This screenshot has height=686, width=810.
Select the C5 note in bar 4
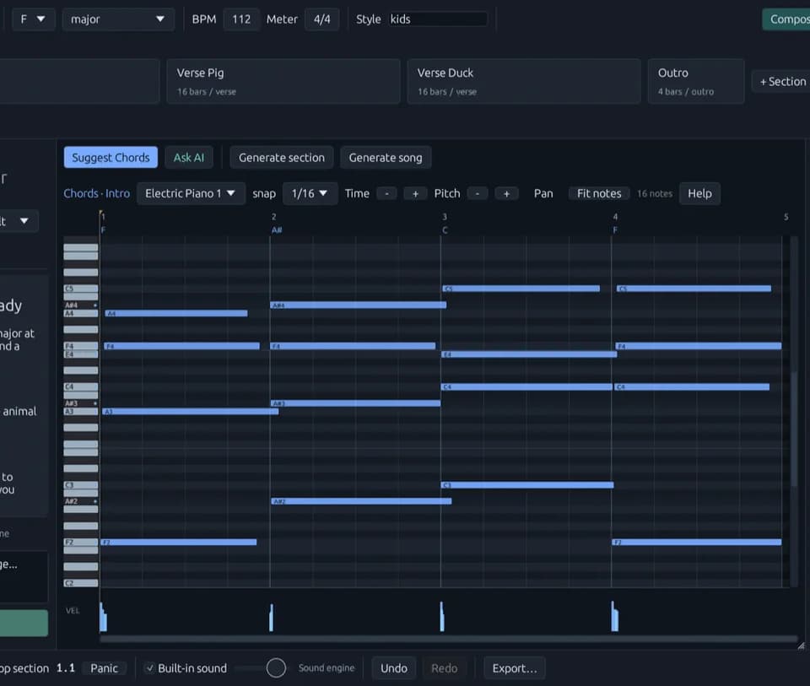(x=694, y=289)
